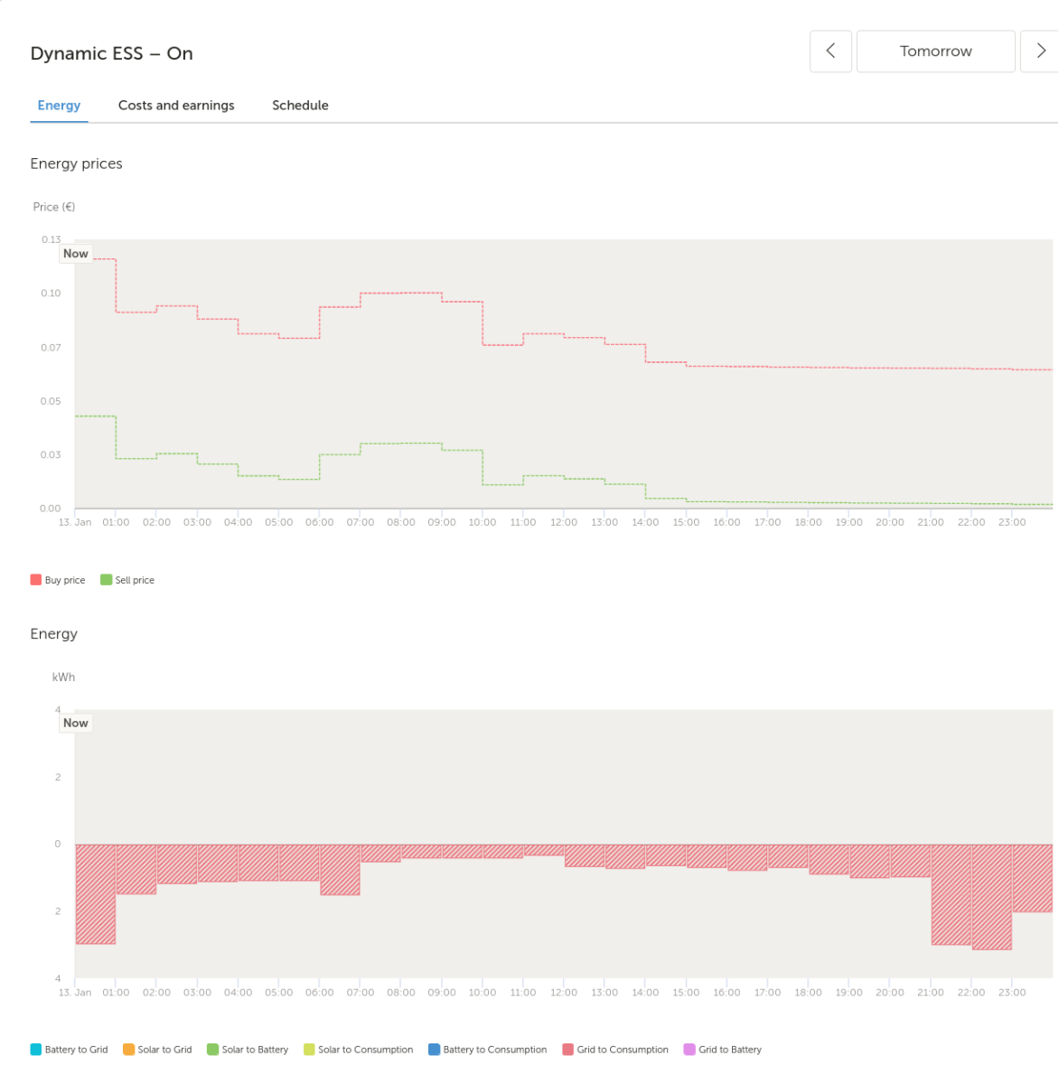Image resolution: width=1059 pixels, height=1084 pixels.
Task: Toggle Battery to Consumption legend entry
Action: [488, 1050]
